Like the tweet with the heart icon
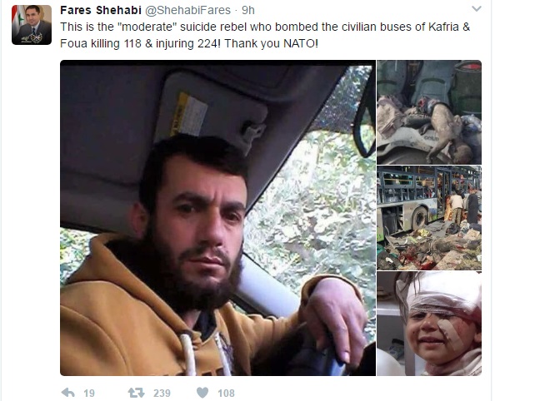Screen dimensions: 535x401 (202, 393)
